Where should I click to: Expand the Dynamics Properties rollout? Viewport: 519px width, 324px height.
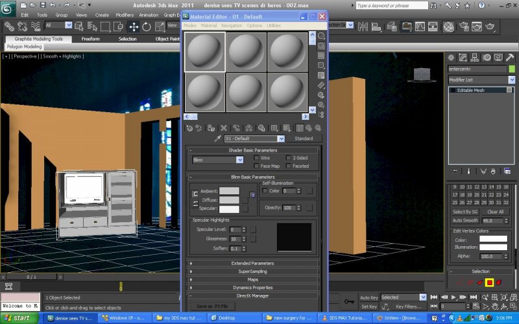tap(252, 288)
